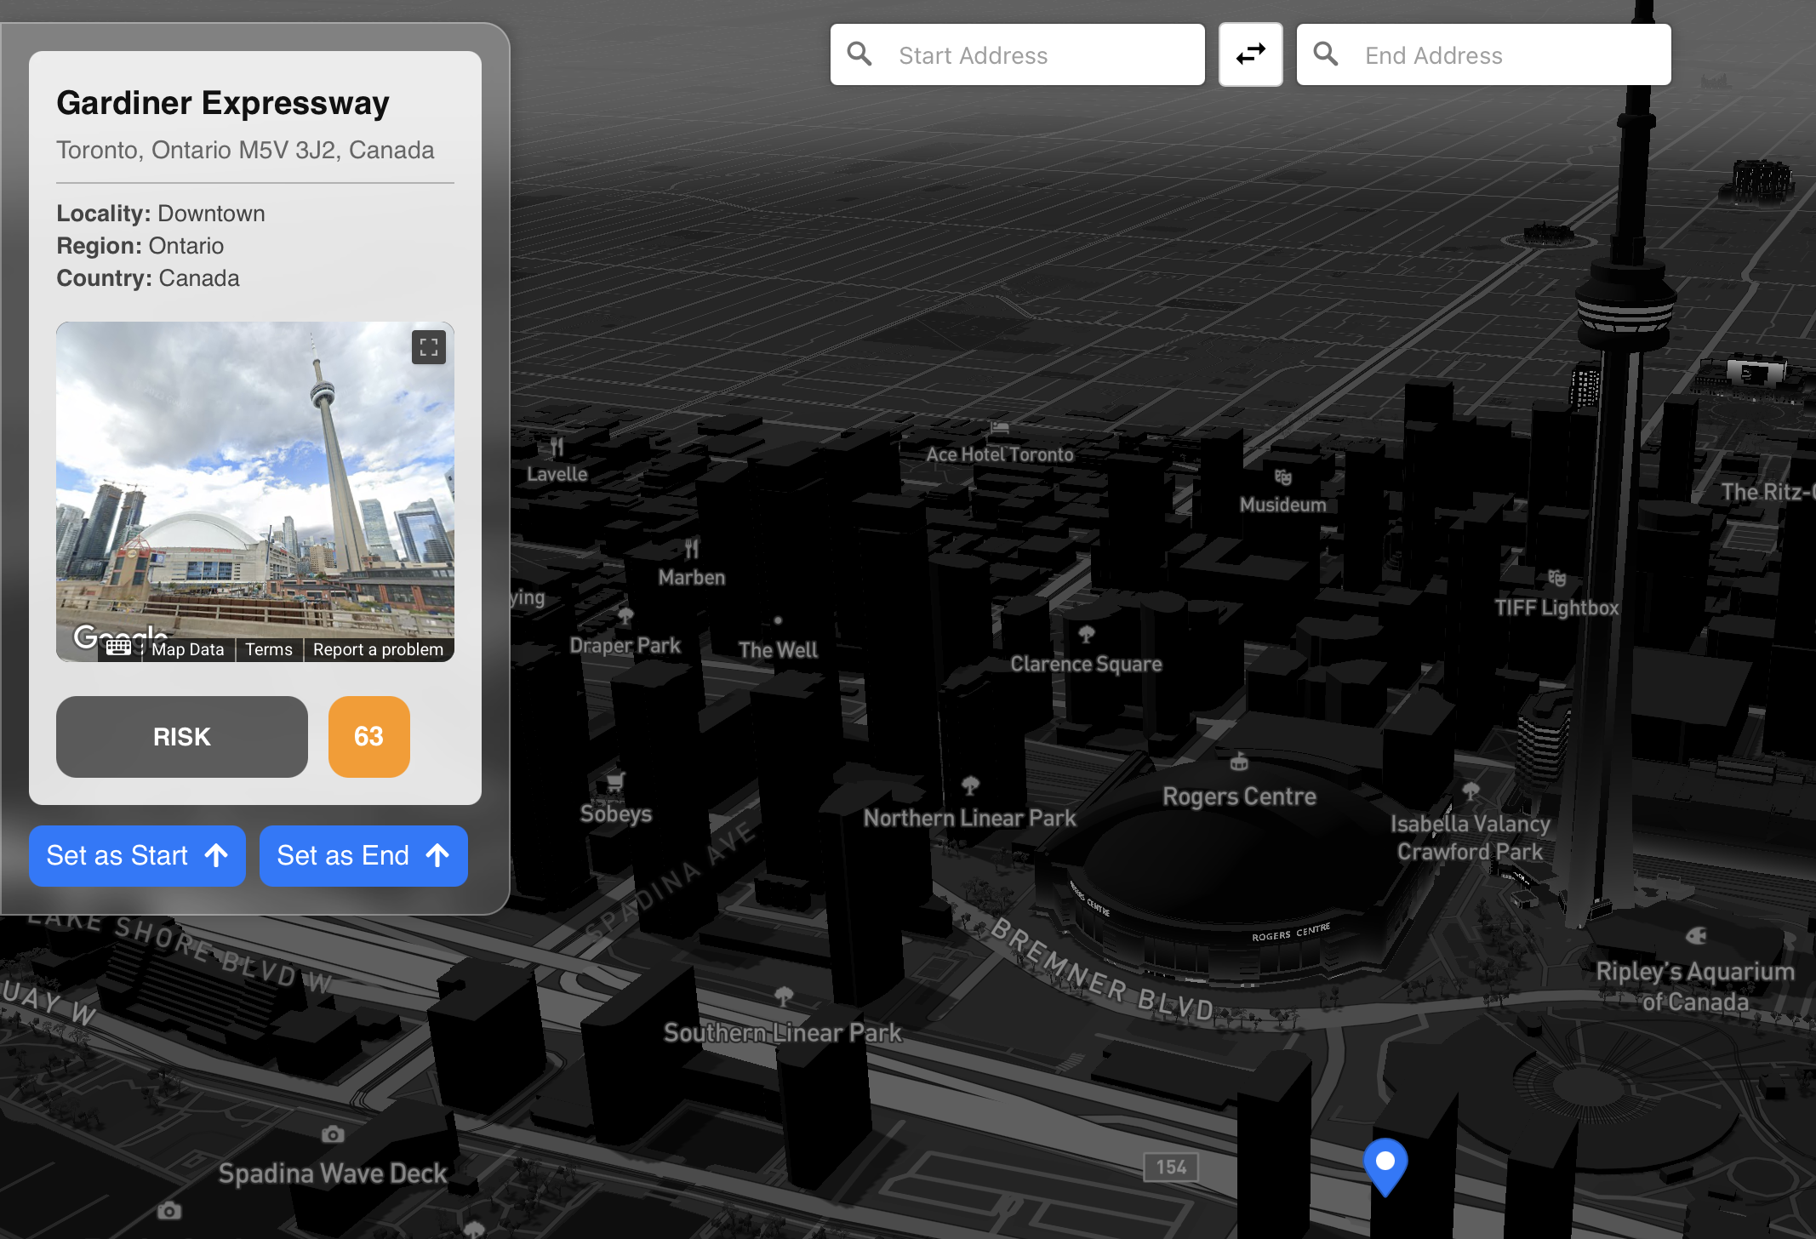Click the TIFF Lightbox theater icon
1816x1239 pixels.
click(1556, 579)
